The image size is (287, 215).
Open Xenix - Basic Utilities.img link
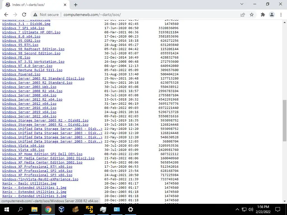click(x=29, y=184)
